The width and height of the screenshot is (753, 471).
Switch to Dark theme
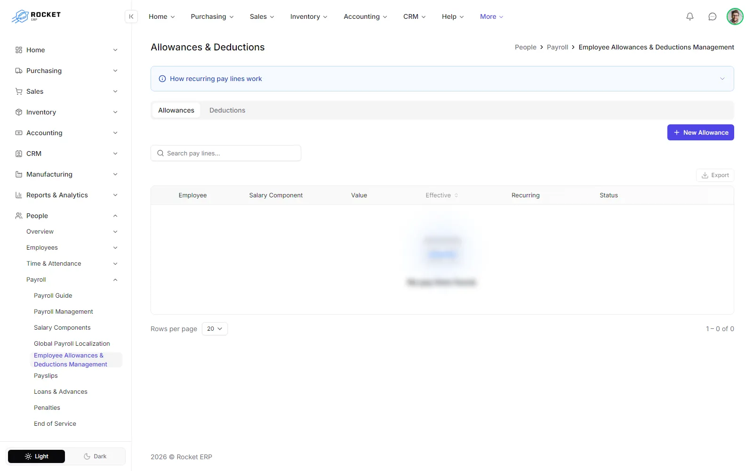pos(95,456)
